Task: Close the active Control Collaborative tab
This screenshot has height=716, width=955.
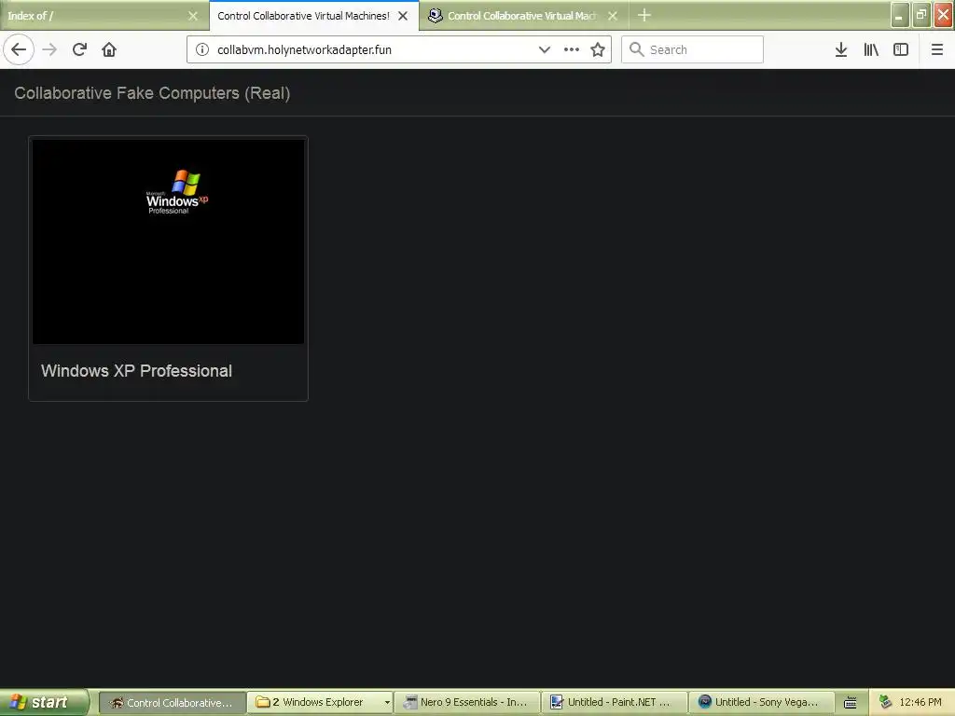Action: 403,16
